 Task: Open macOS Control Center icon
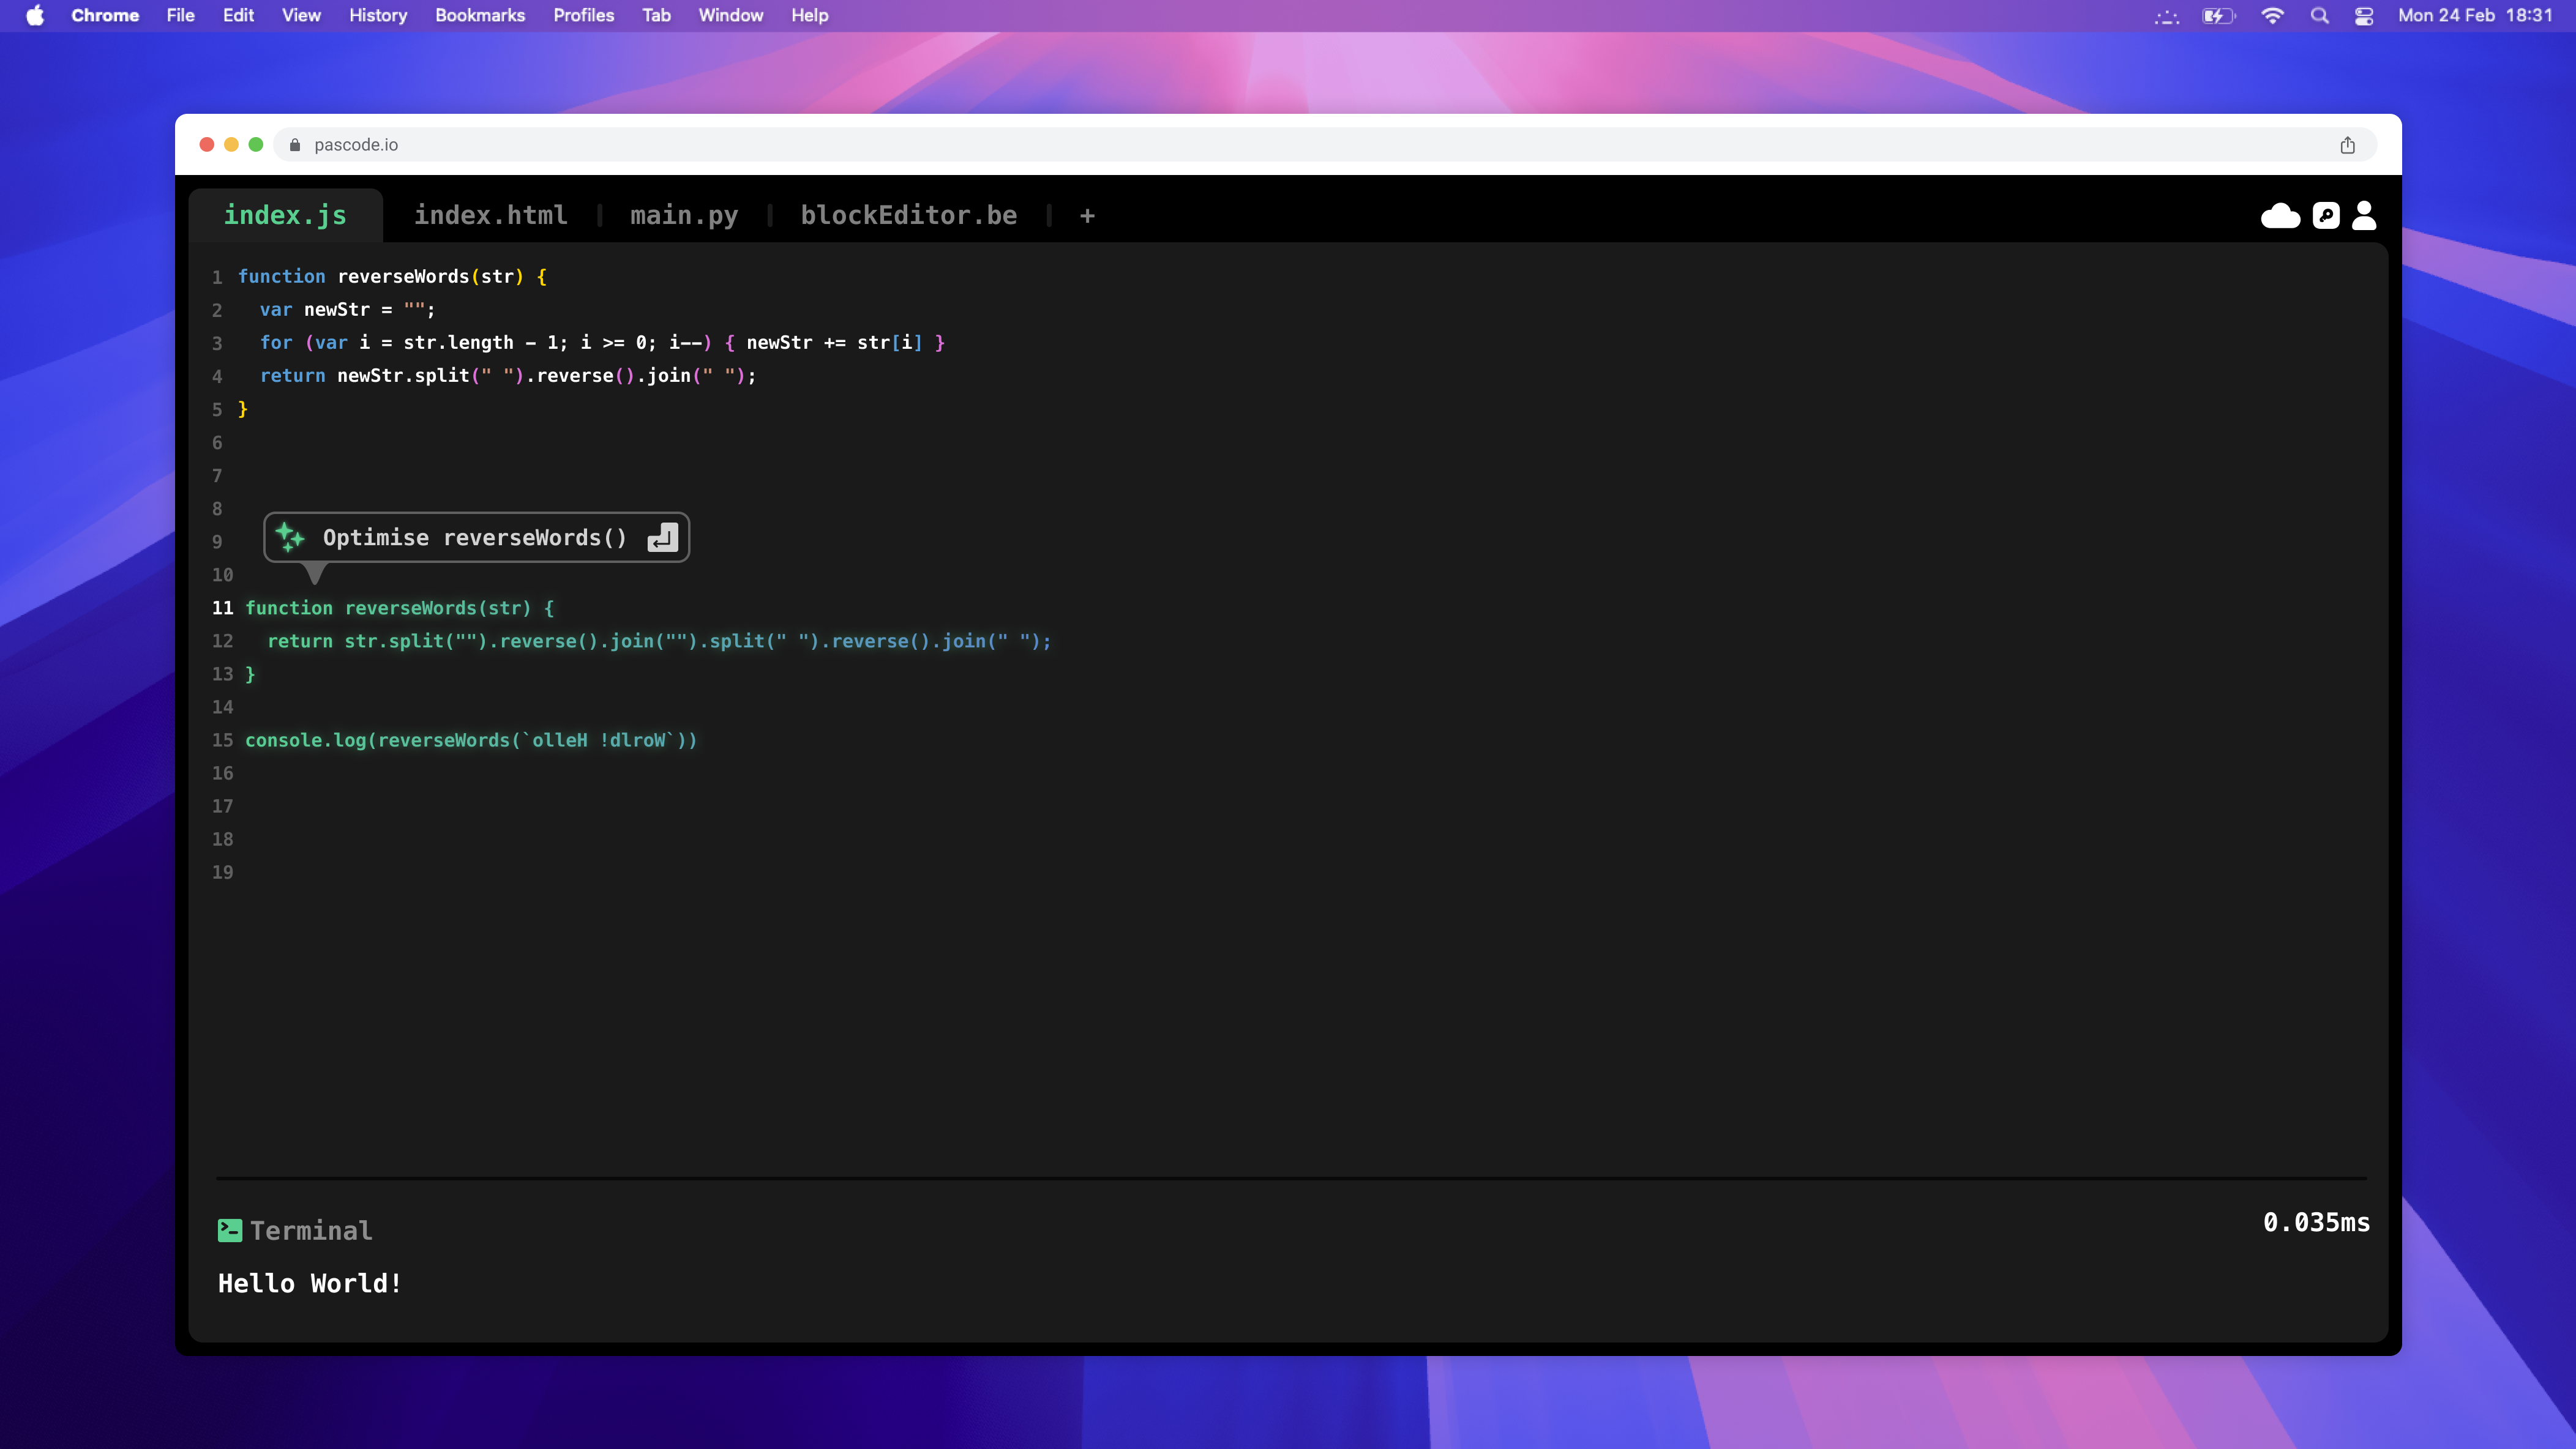[x=2364, y=16]
